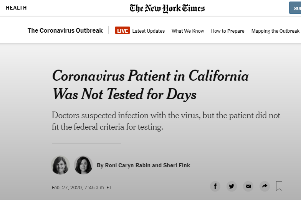
Task: View author Roni Caryn Rabin's page
Action: (127, 165)
